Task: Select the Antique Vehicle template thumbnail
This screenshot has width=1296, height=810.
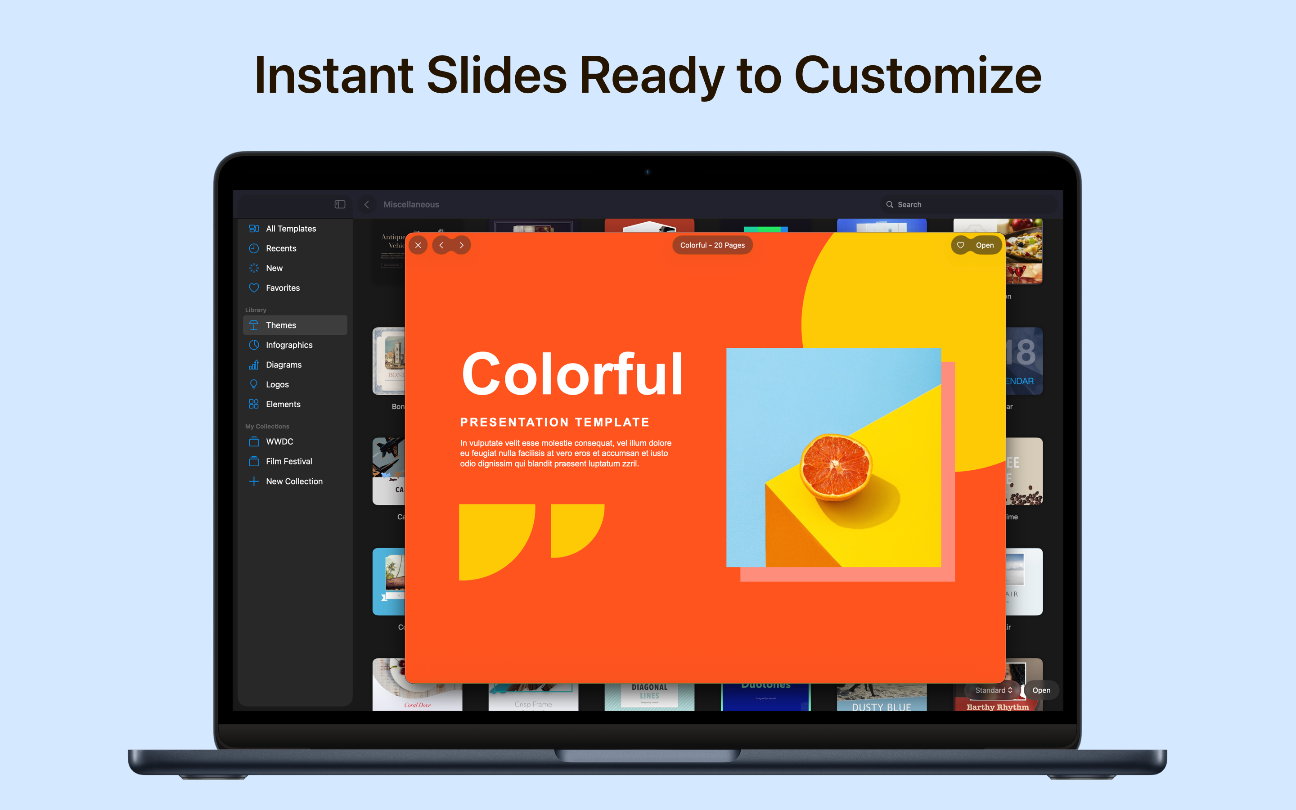Action: 389,251
